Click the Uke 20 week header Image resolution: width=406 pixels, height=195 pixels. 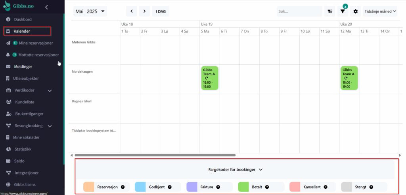(346, 24)
